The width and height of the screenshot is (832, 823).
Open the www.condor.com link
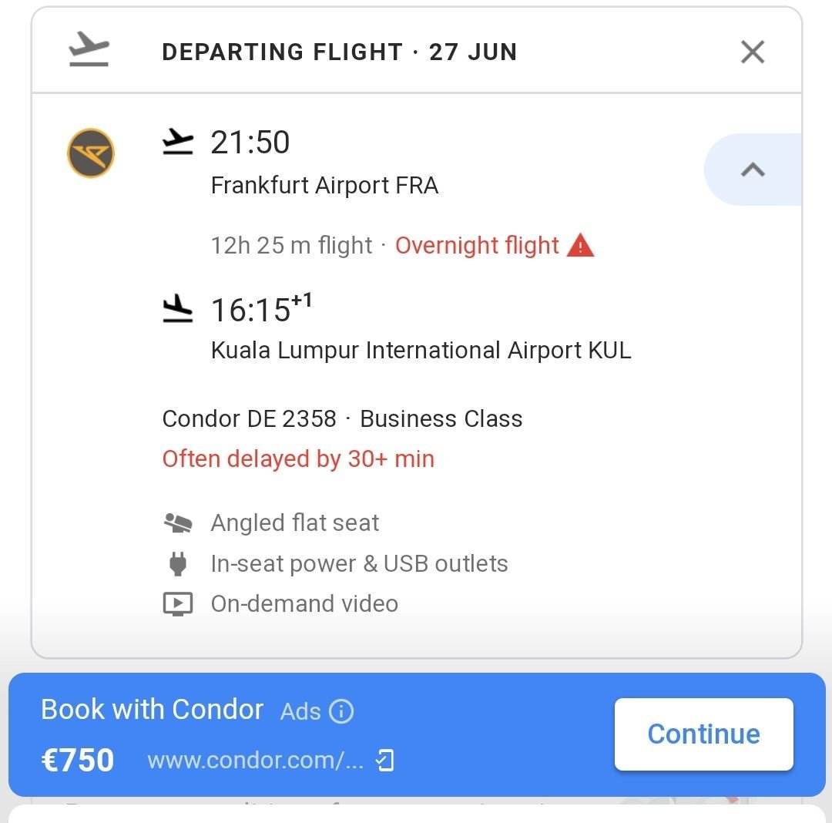(x=255, y=761)
